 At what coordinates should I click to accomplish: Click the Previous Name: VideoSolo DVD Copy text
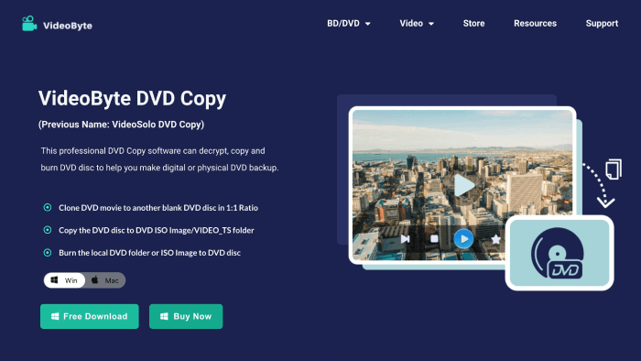(121, 125)
